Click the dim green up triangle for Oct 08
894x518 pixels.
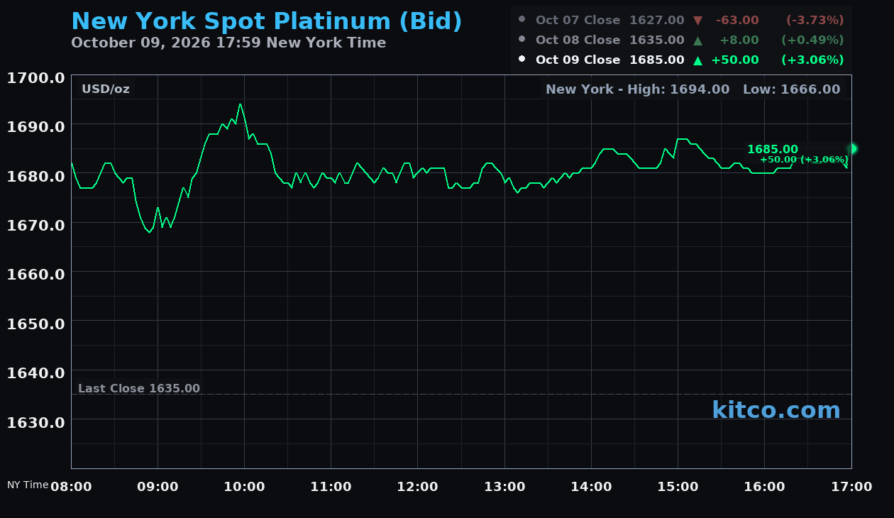pyautogui.click(x=697, y=40)
